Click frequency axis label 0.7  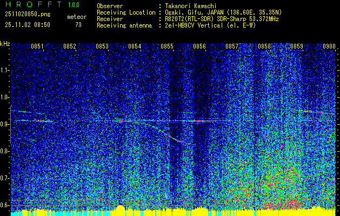point(5,178)
